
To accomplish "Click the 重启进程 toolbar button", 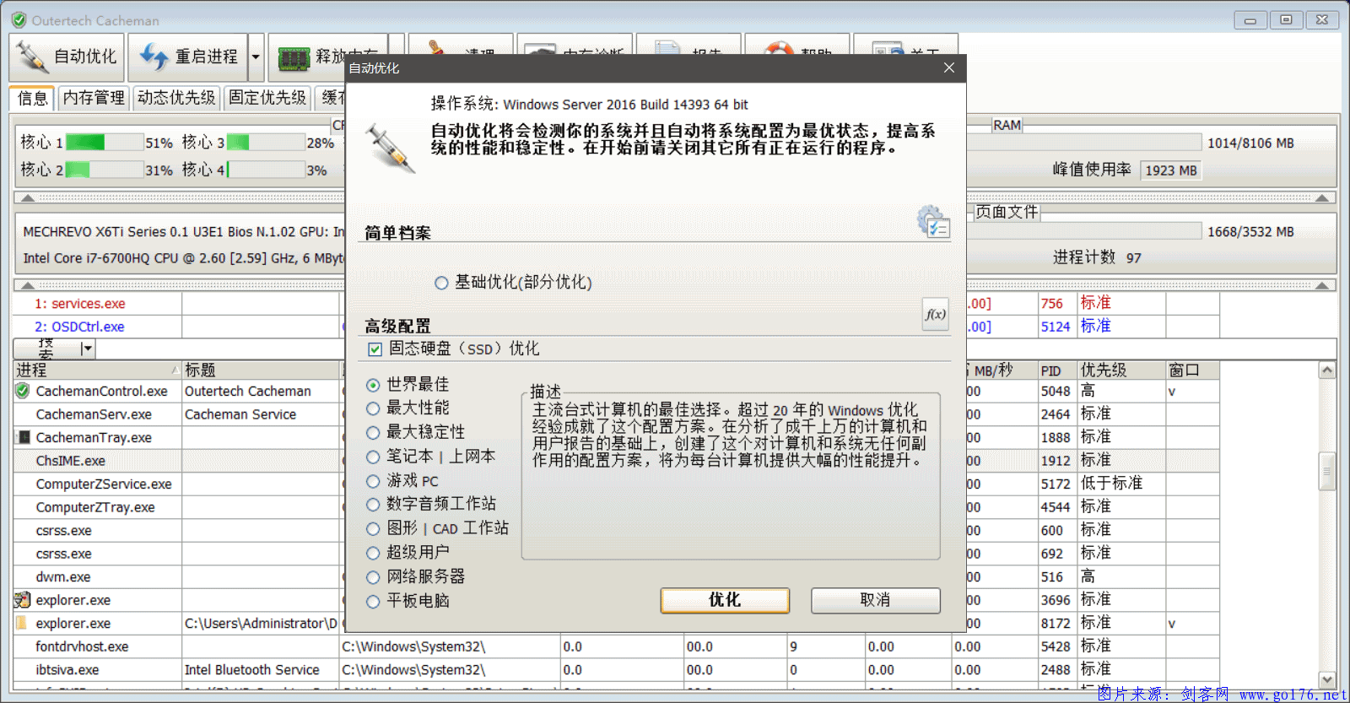I will click(x=189, y=57).
